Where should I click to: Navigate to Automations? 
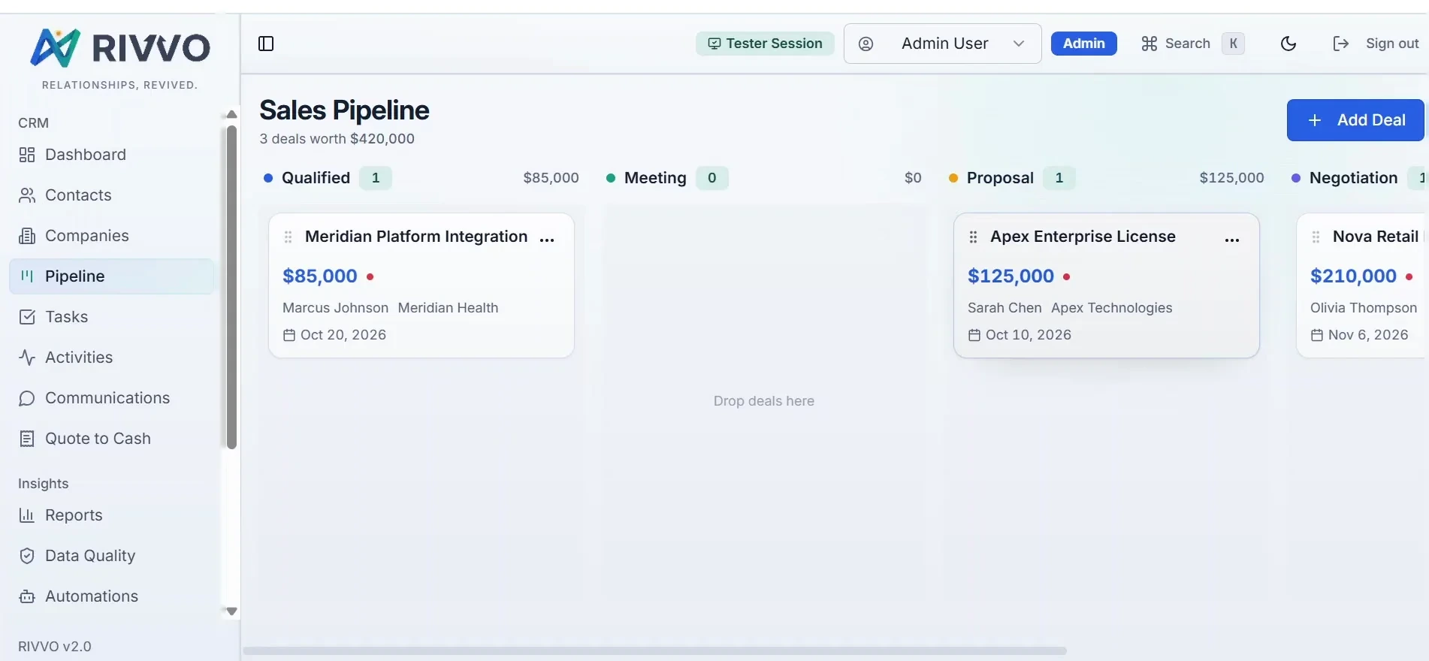point(111,596)
